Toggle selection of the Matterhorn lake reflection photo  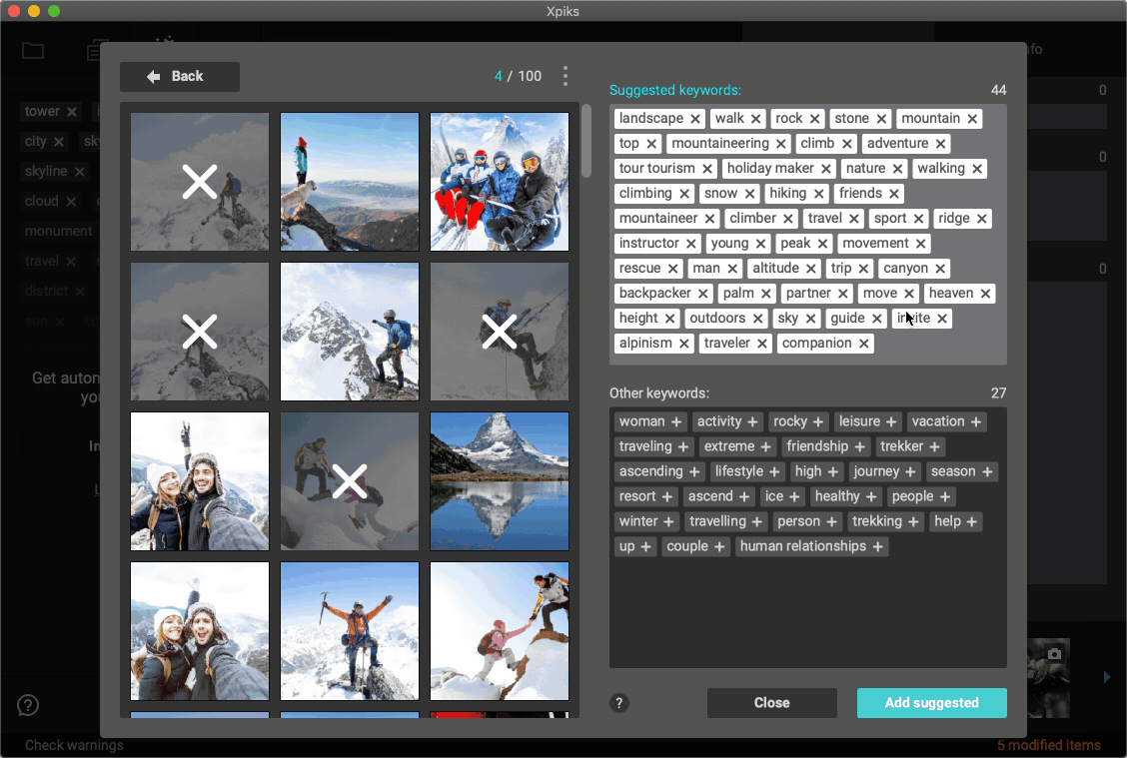coord(500,481)
